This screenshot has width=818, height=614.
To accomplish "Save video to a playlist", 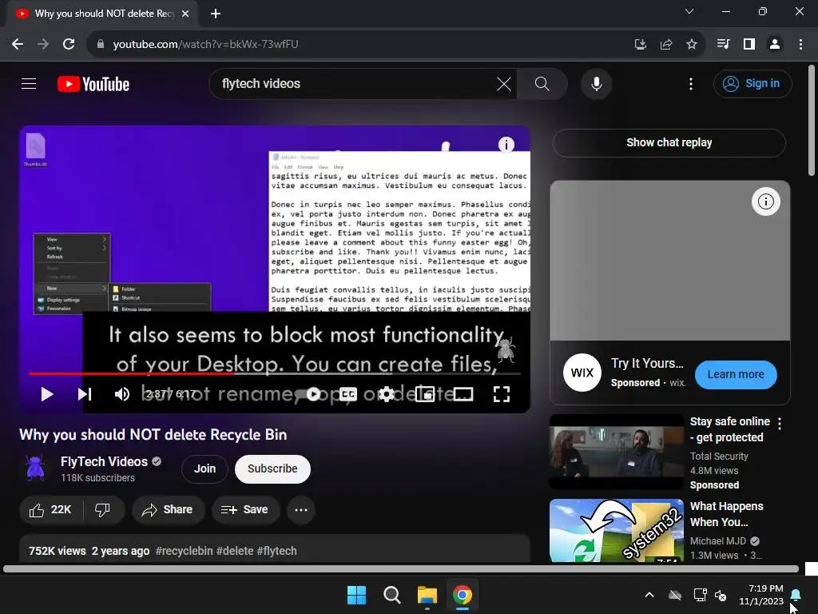I will pos(245,509).
